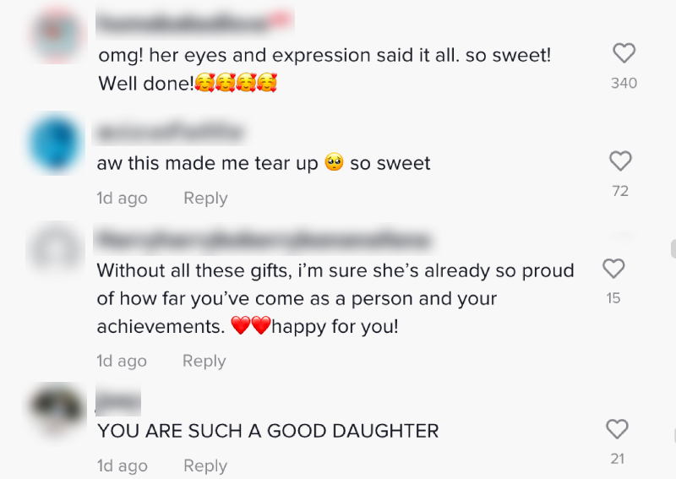Screen dimensions: 676x479
Task: Click username above "aw this made me tear up"
Action: click(170, 133)
